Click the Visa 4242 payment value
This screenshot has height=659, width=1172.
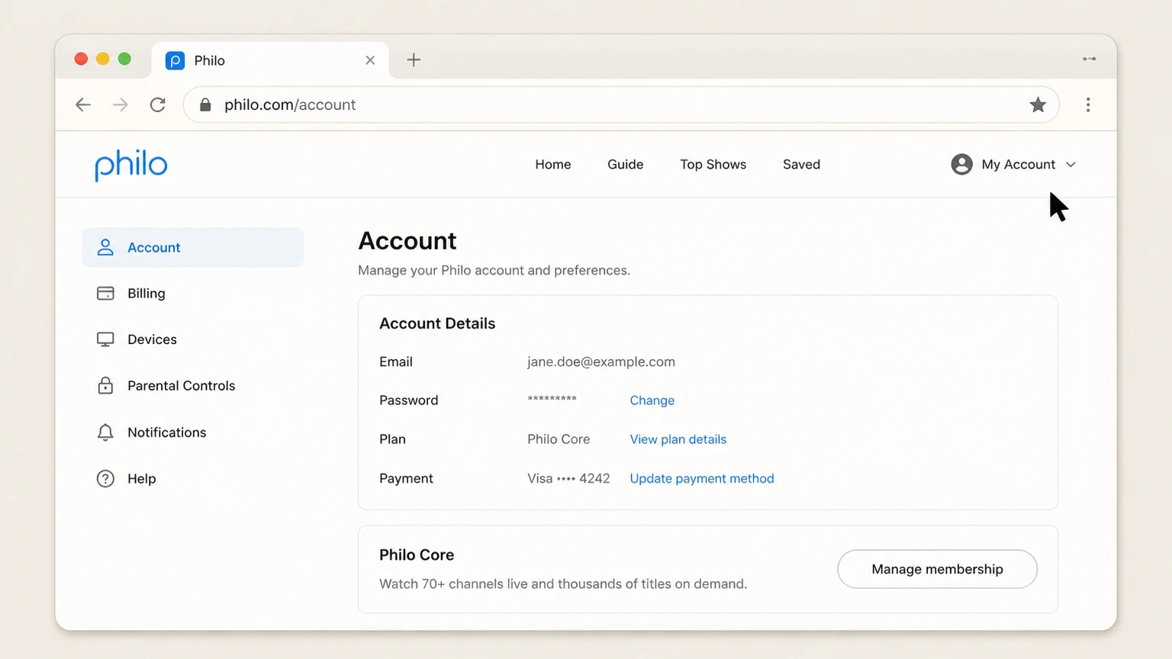[568, 479]
